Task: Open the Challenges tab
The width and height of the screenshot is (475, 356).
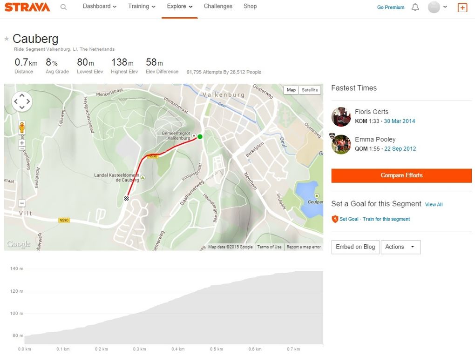Action: [218, 7]
